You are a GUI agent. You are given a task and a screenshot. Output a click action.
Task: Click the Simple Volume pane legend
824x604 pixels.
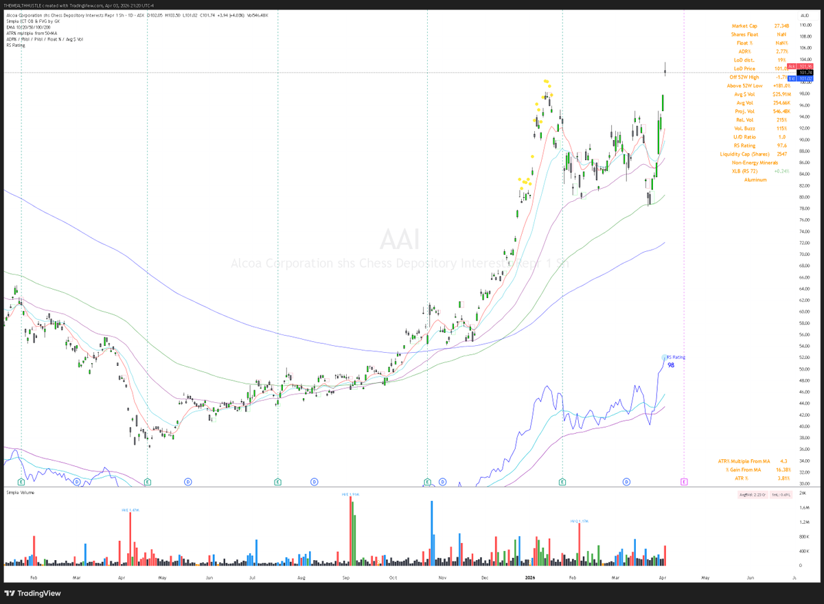click(19, 493)
